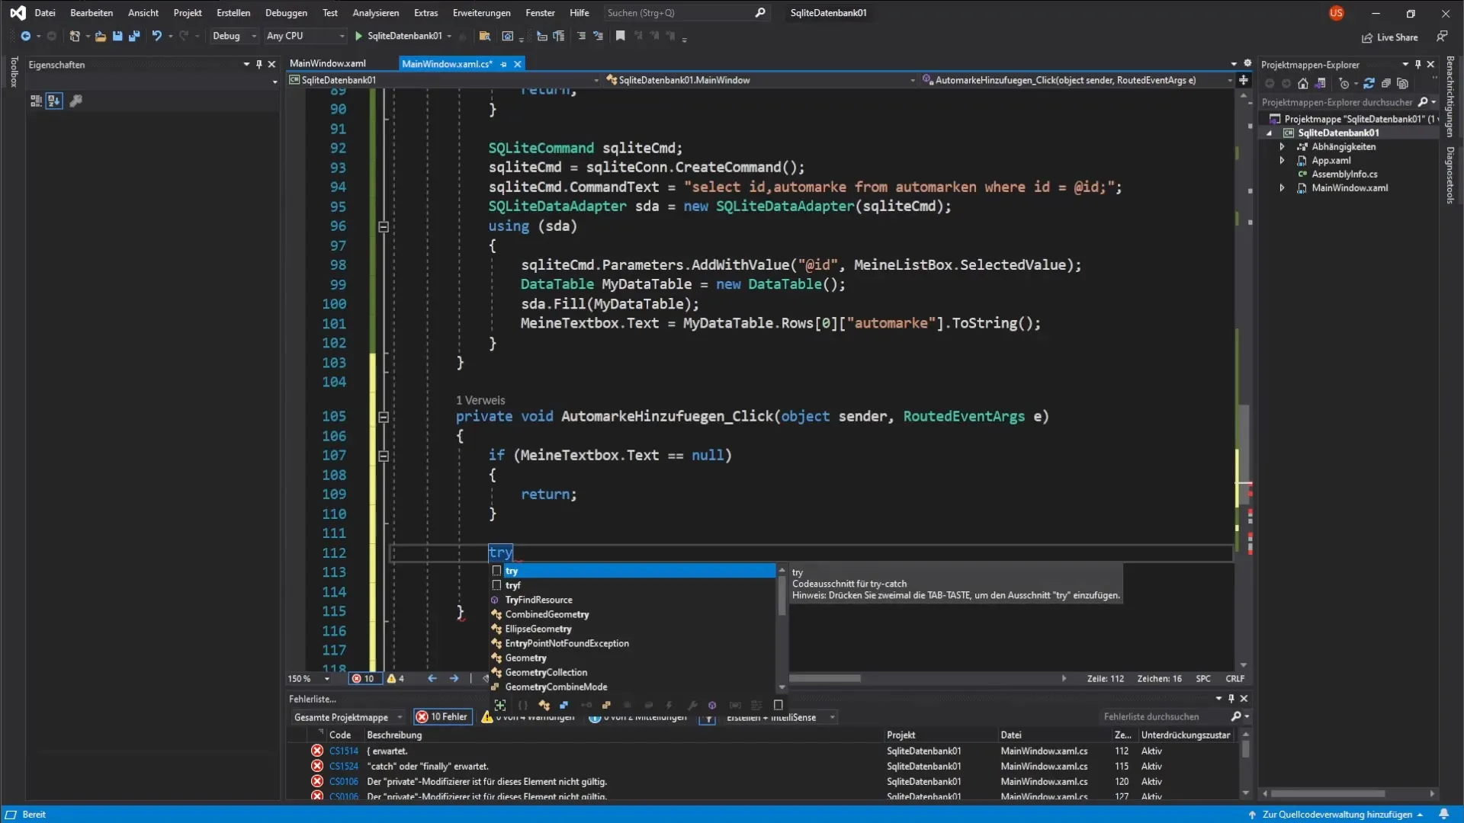Sync with active document in Projektmappen-Explorer
This screenshot has height=823, width=1464.
coord(1369,84)
